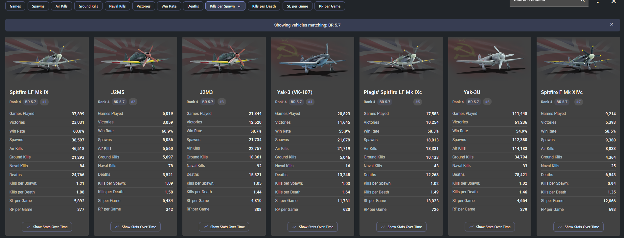Show Stats Over Time for Plagis' Spitfire
The image size is (624, 238).
pos(401,227)
